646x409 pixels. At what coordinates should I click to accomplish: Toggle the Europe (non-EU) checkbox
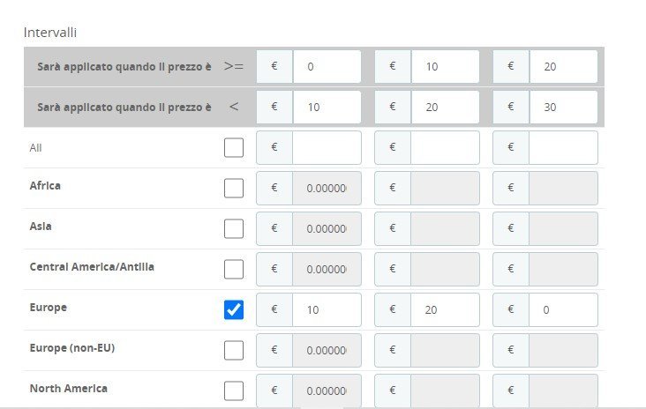click(234, 350)
